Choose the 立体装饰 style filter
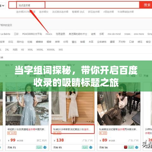This screenshot has width=152, height=152. 102,42
